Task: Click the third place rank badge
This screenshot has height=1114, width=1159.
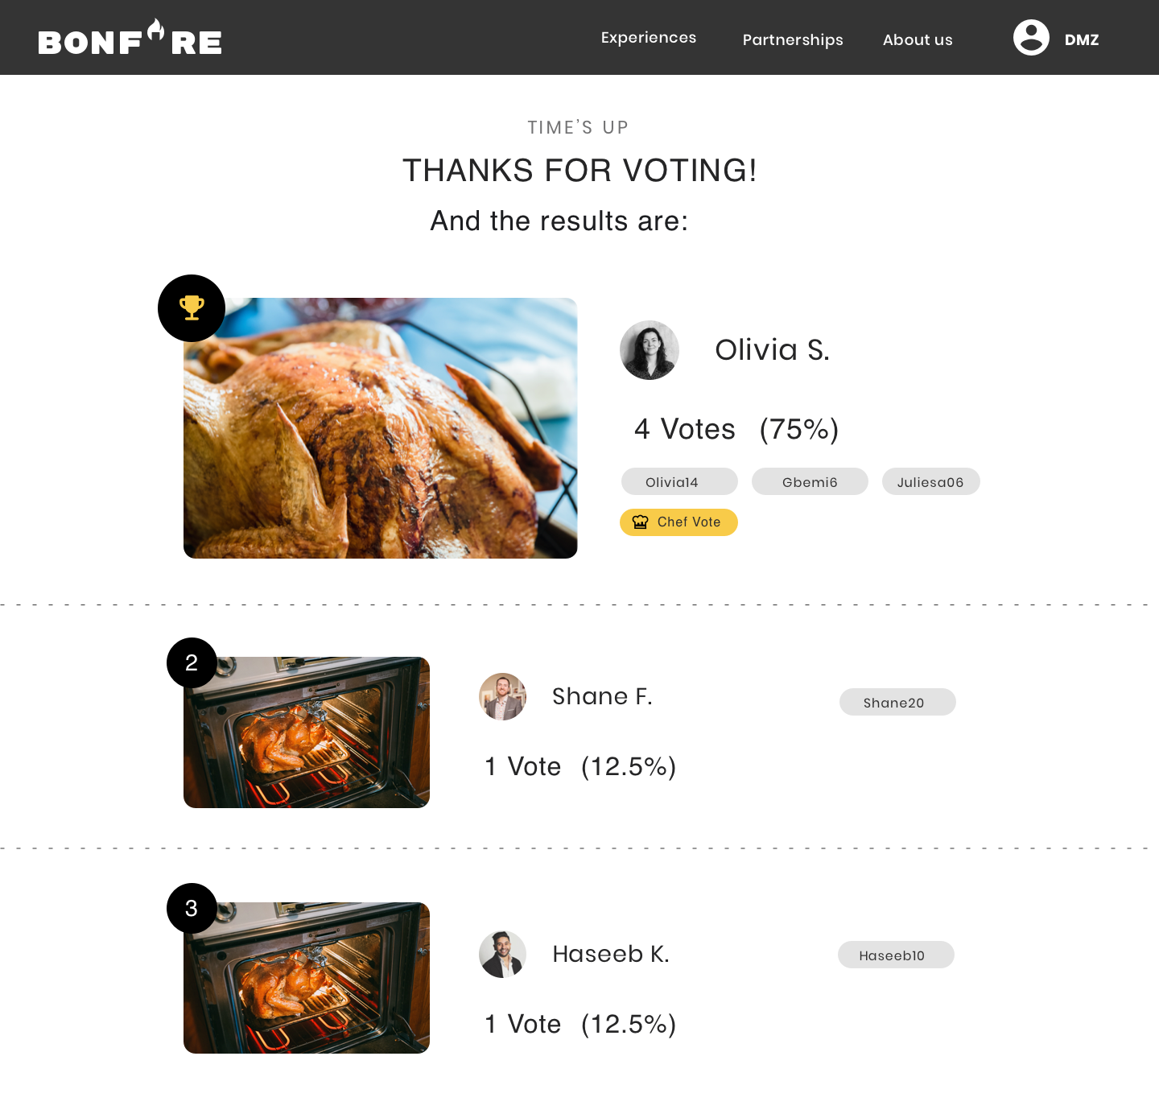Action: (x=192, y=908)
